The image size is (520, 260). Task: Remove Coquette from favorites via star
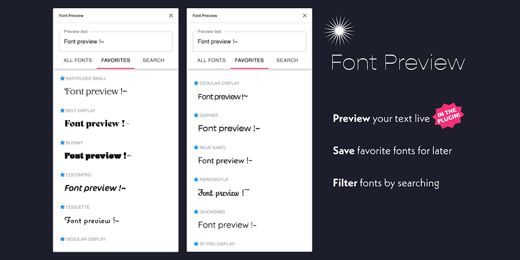pyautogui.click(x=62, y=207)
